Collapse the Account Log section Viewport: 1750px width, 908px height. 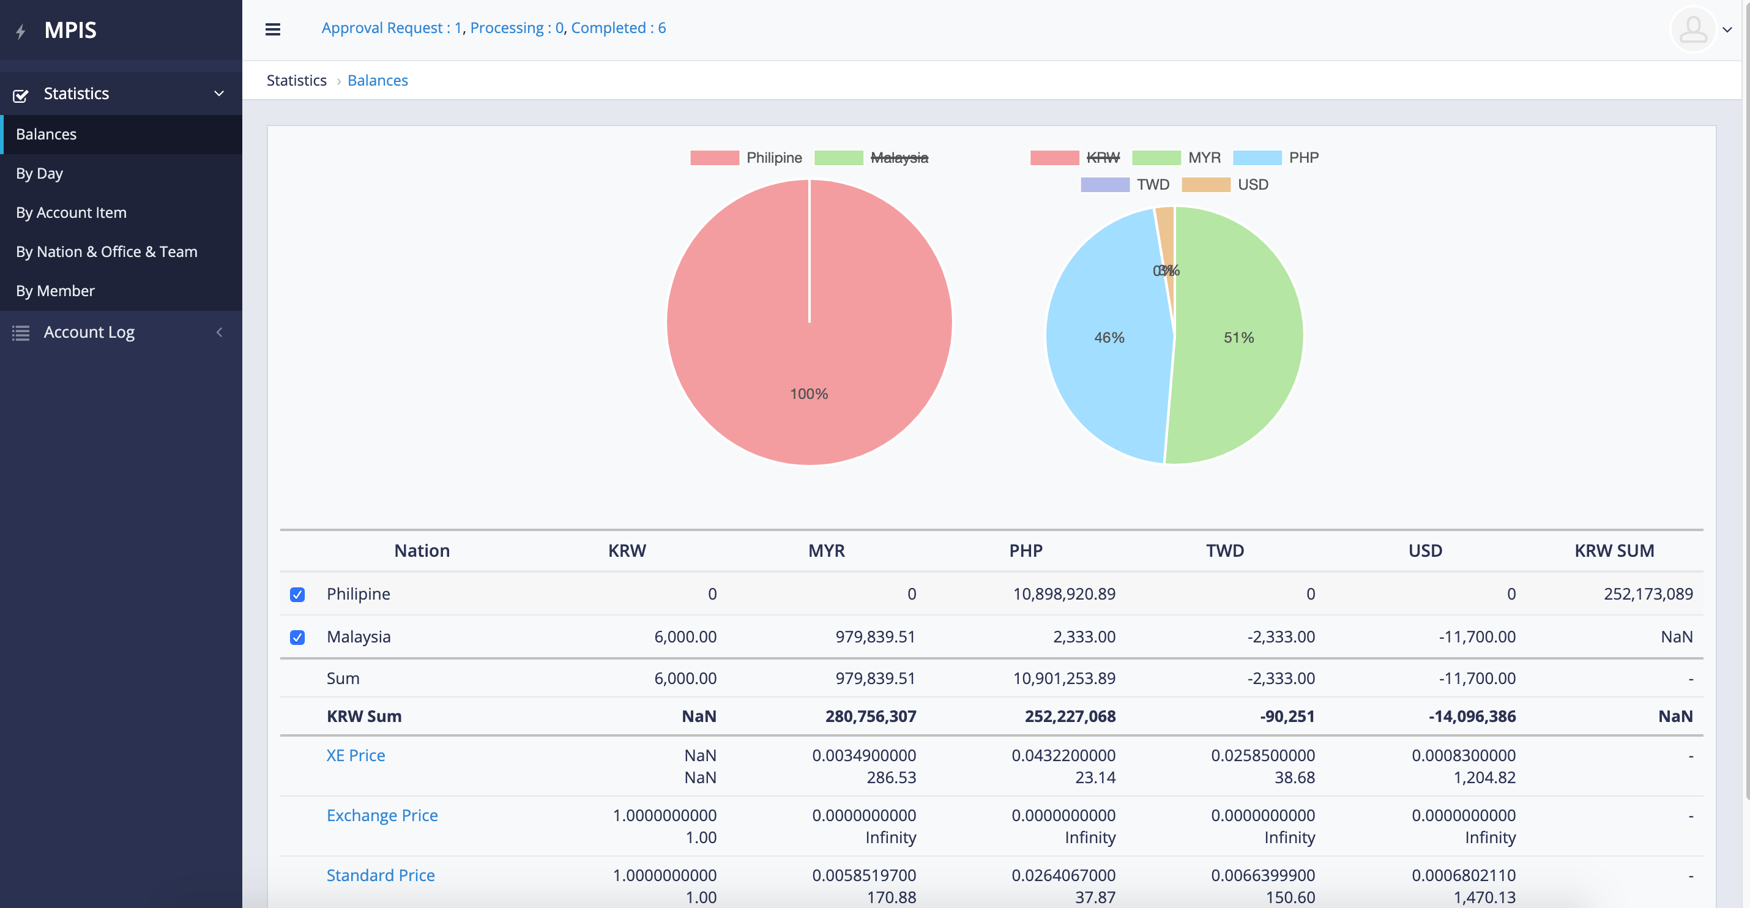click(x=219, y=332)
